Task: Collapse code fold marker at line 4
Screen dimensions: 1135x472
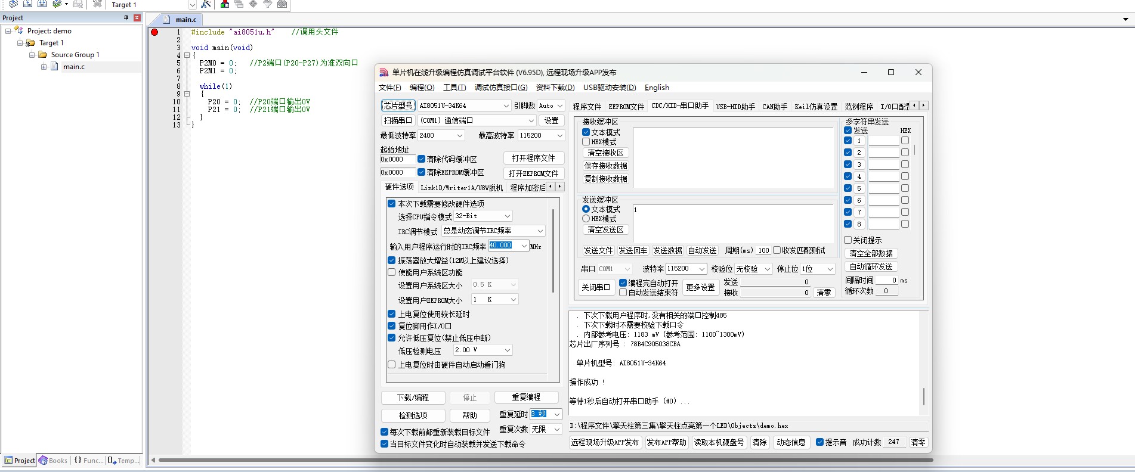Action: click(187, 55)
